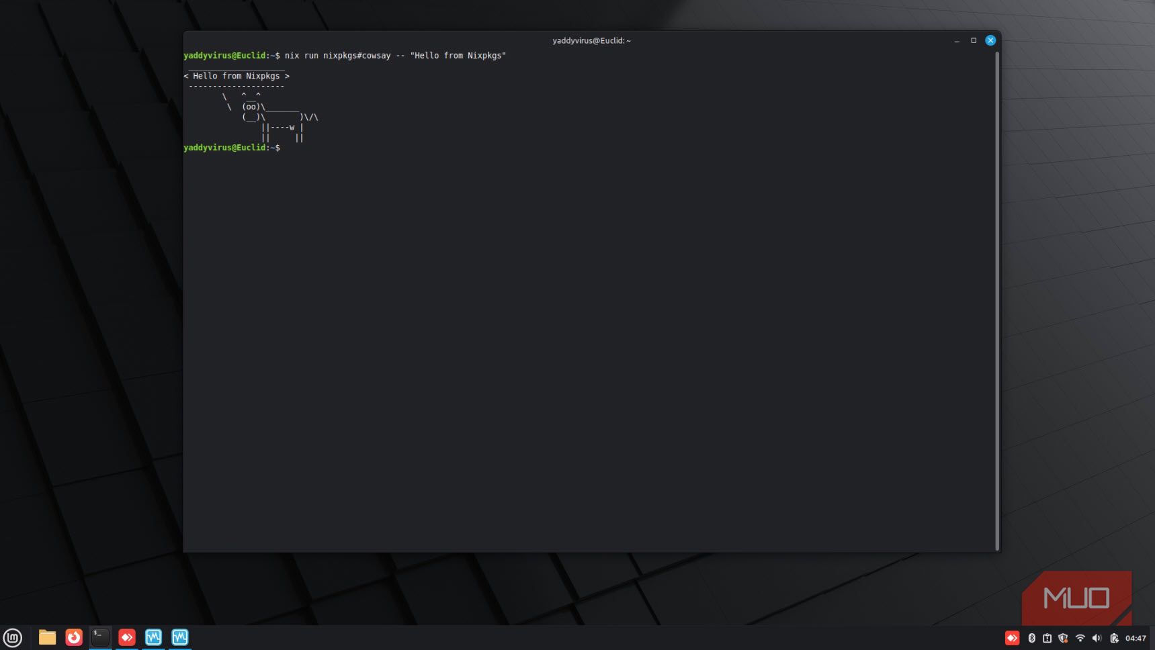Minimize the terminal window
The width and height of the screenshot is (1155, 650).
coord(957,41)
